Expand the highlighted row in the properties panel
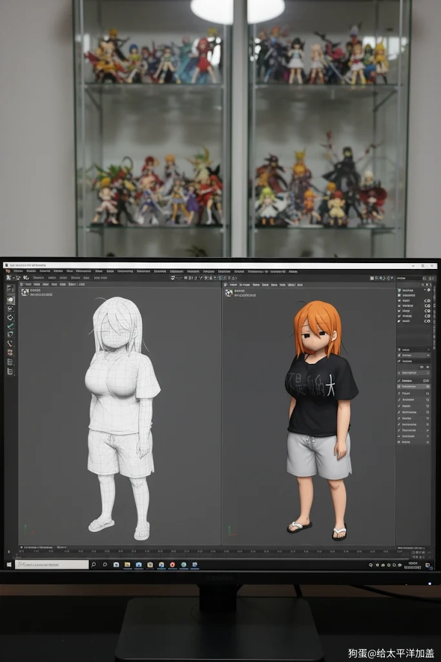The width and height of the screenshot is (441, 662). [x=413, y=387]
